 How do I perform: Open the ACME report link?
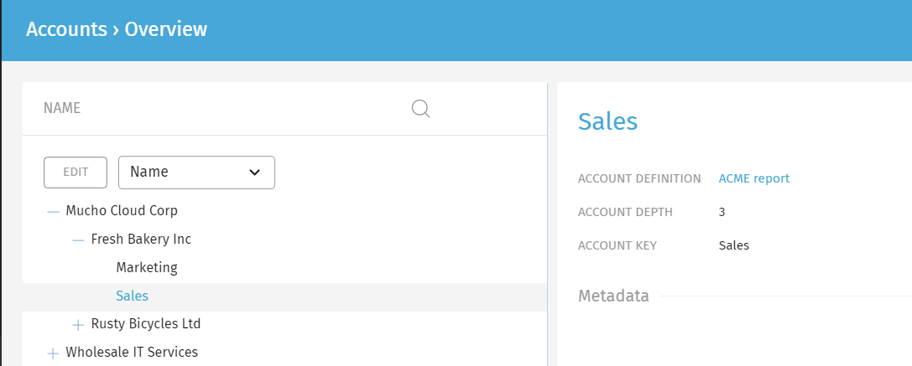click(753, 178)
